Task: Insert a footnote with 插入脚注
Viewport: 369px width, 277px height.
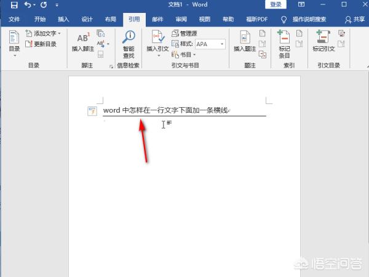Action: pos(83,42)
